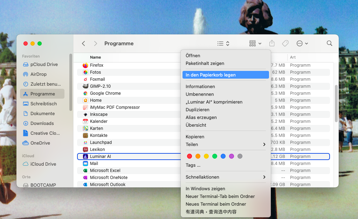Click the Fotos app icon

tap(85, 72)
